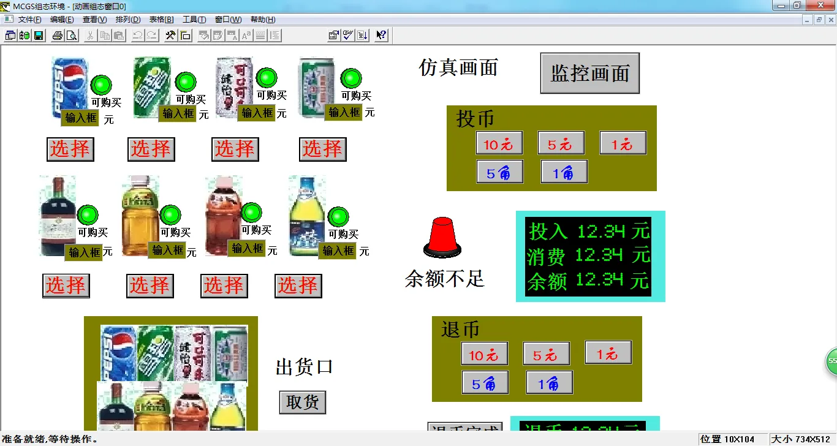837x446 pixels.
Task: Click the 10元 coin insert button
Action: pyautogui.click(x=499, y=143)
